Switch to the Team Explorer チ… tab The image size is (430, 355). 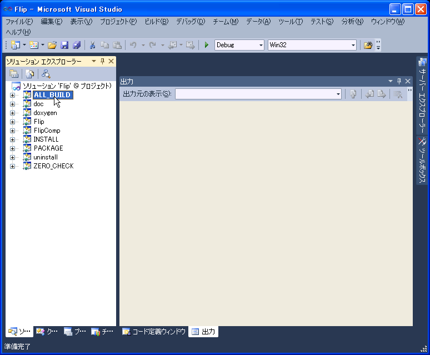coord(102,332)
